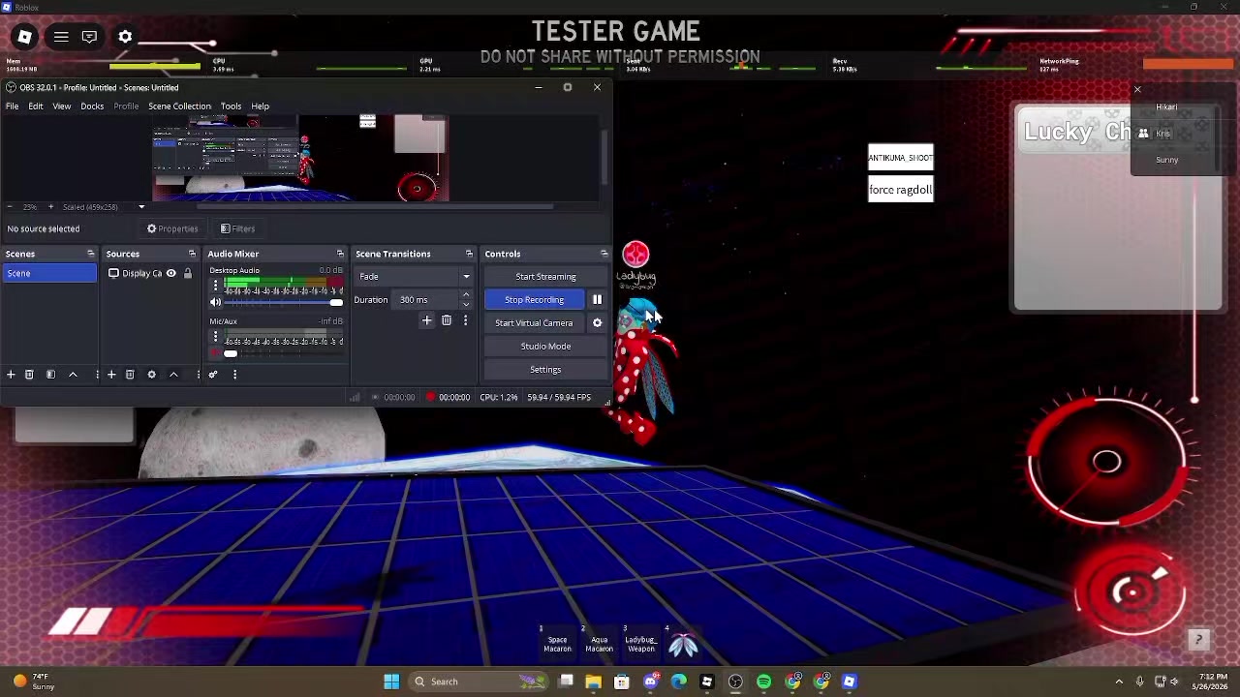Open Mic/Aux options three-dot menu
1240x697 pixels.
(216, 337)
